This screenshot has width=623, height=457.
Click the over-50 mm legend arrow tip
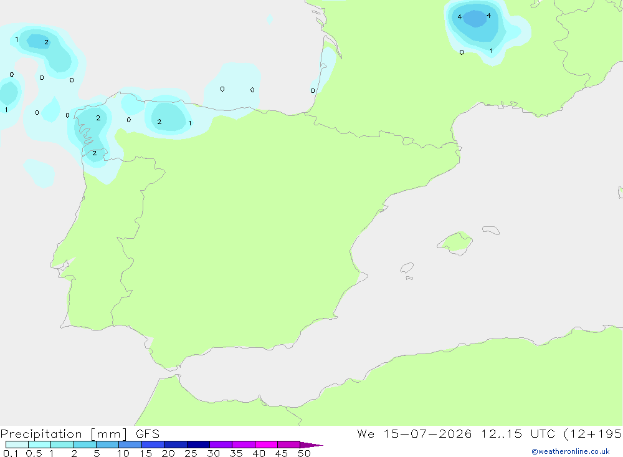(311, 445)
